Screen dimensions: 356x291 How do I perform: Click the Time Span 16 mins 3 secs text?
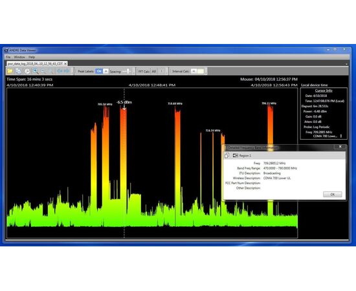click(x=30, y=79)
